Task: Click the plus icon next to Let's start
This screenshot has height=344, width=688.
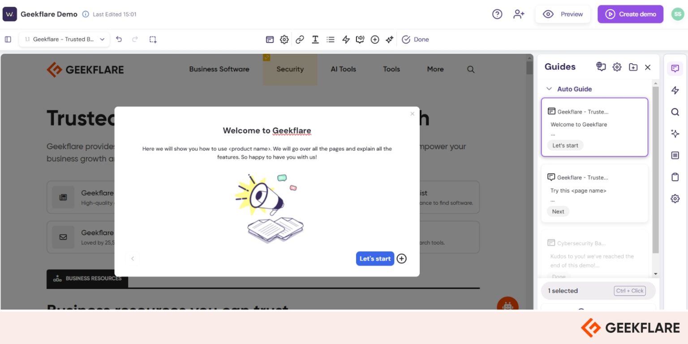Action: (x=402, y=258)
